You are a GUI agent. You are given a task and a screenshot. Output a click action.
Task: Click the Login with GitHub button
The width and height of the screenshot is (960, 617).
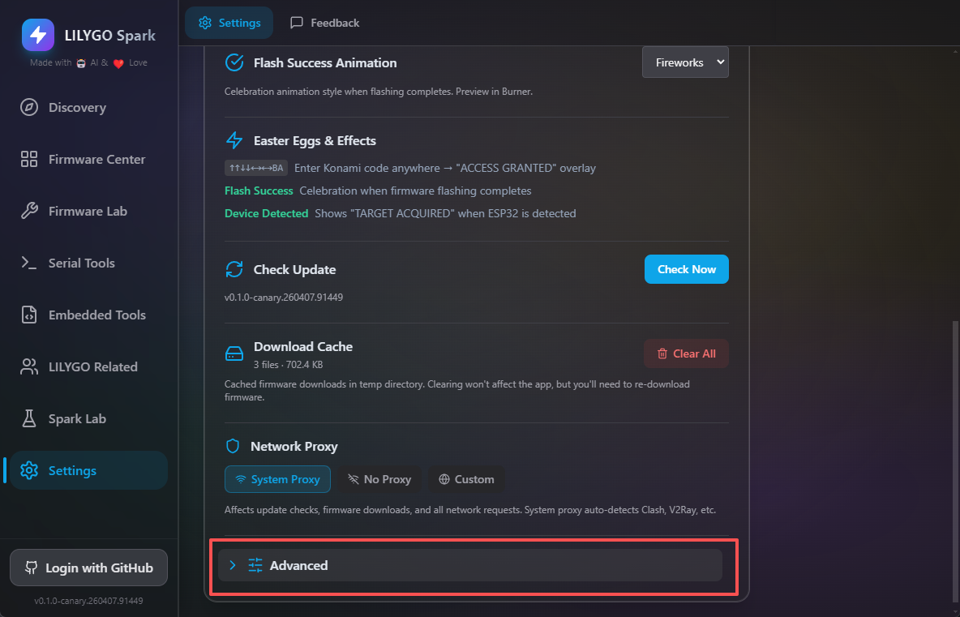point(88,568)
